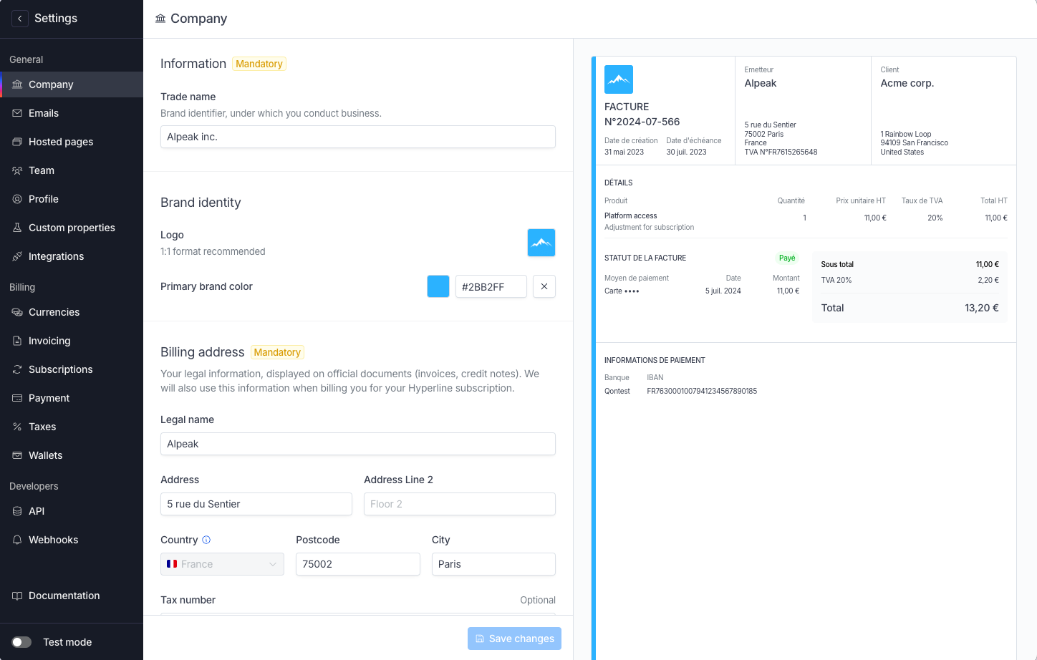
Task: Click the Alpeak logo in invoice preview
Action: coord(619,79)
